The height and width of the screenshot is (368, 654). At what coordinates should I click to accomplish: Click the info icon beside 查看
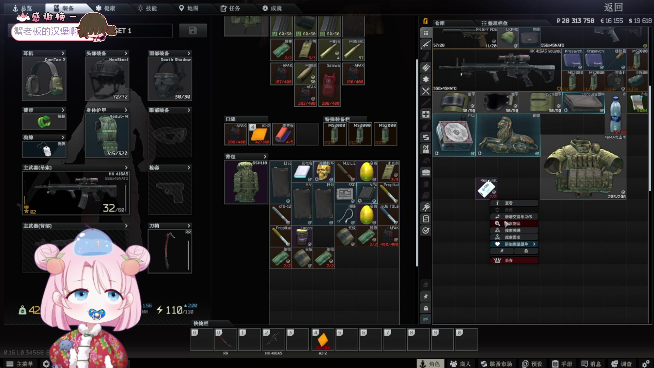497,203
